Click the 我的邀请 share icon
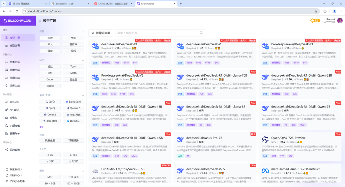 pos(6,150)
